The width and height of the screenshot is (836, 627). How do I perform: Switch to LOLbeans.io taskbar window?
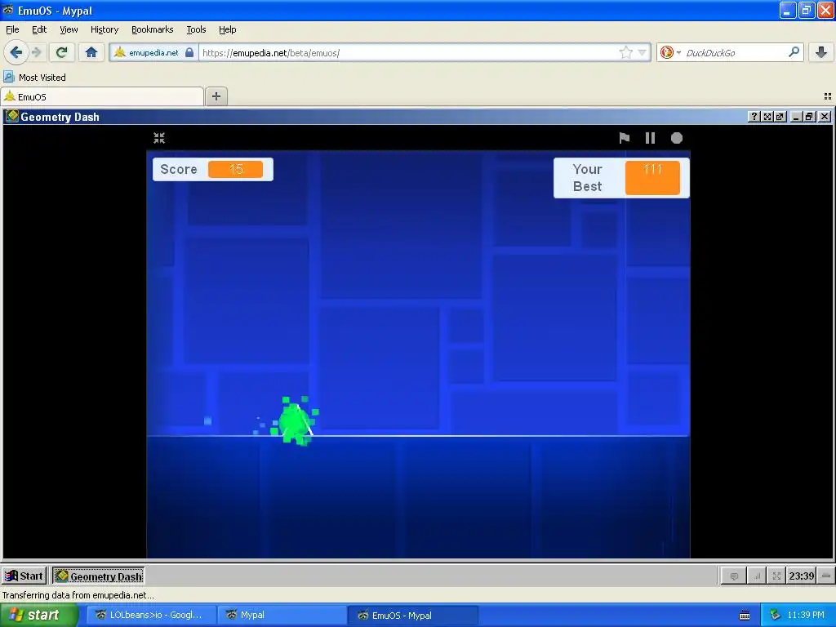coord(151,615)
